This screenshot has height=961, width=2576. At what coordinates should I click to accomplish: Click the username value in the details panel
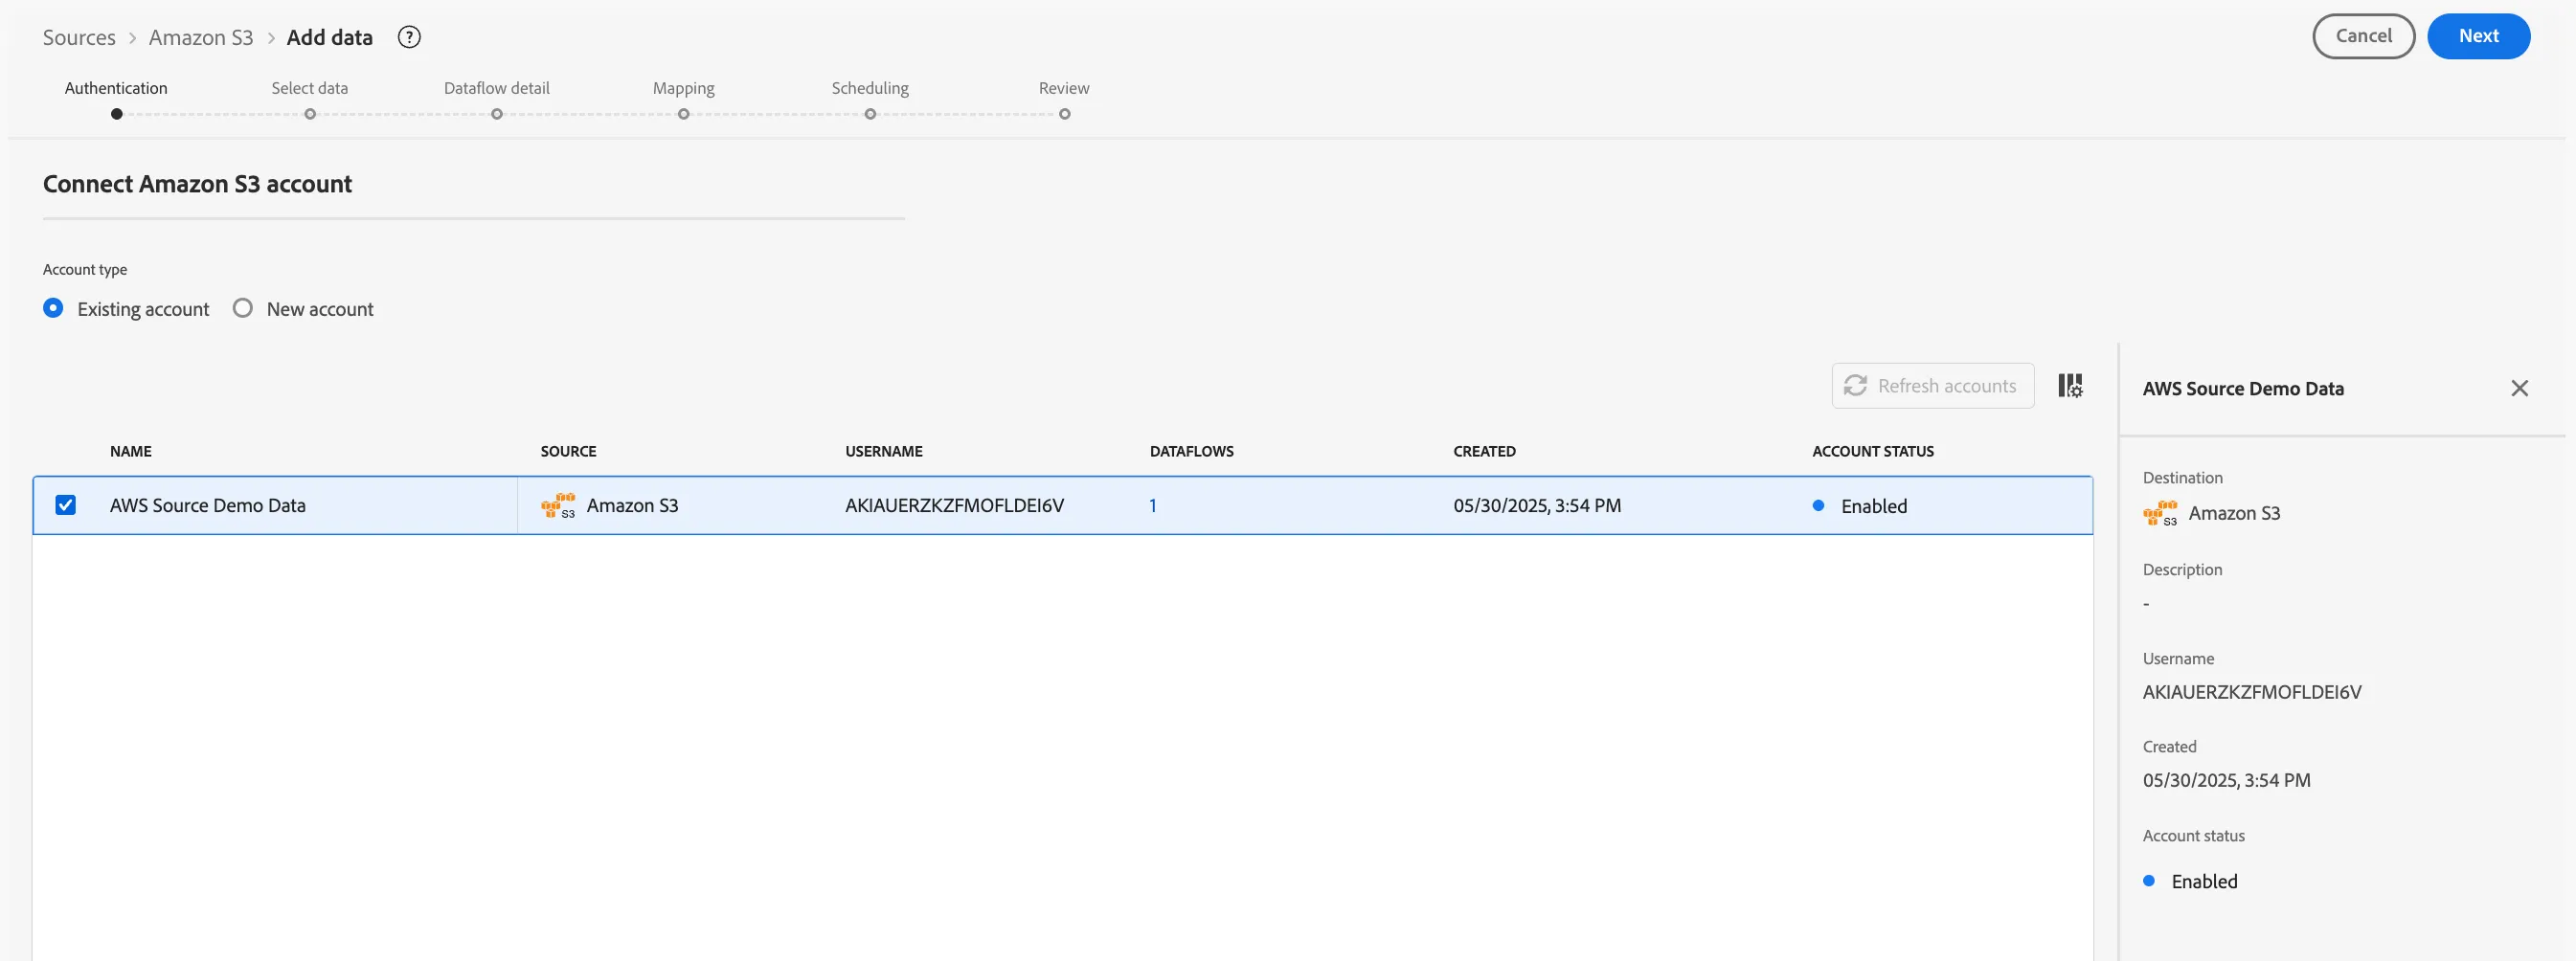click(x=2252, y=692)
